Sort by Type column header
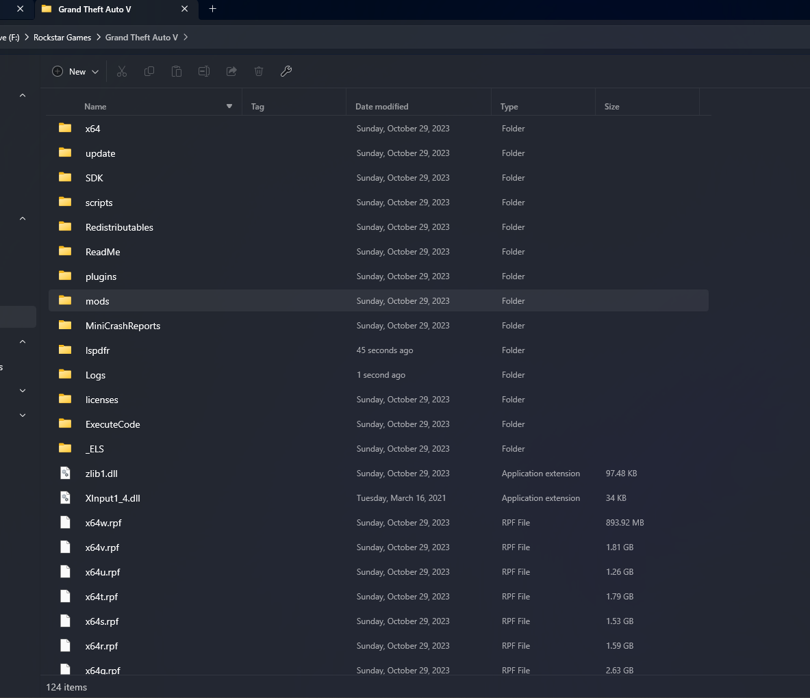Image resolution: width=810 pixels, height=698 pixels. (x=509, y=106)
